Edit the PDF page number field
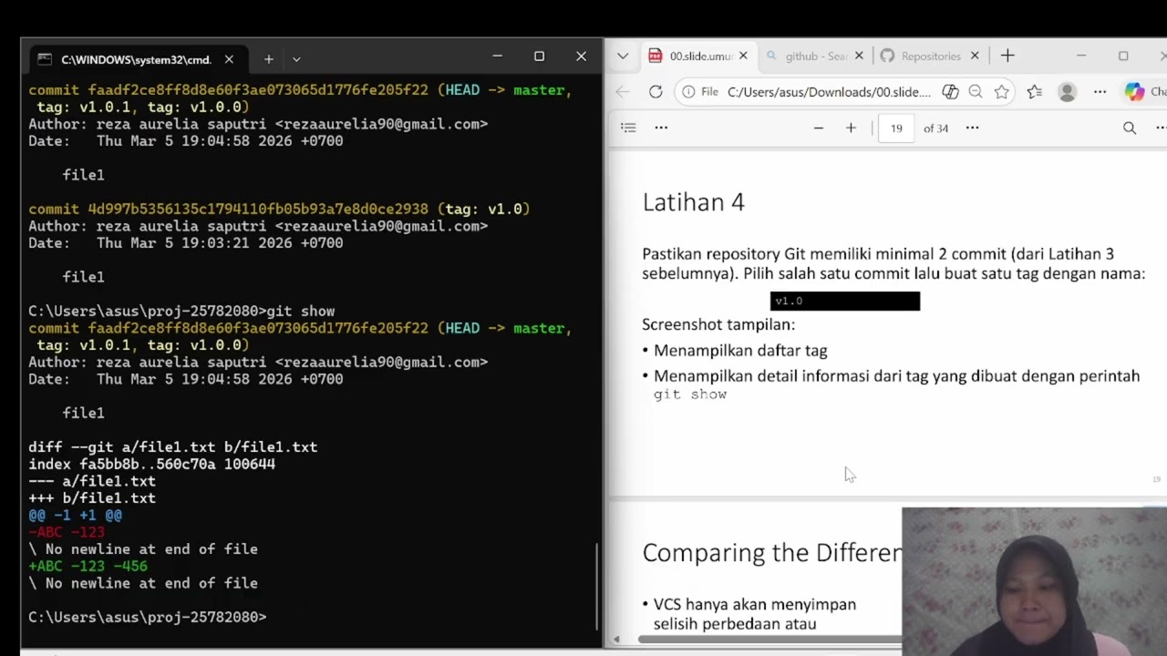The image size is (1167, 656). coord(896,128)
